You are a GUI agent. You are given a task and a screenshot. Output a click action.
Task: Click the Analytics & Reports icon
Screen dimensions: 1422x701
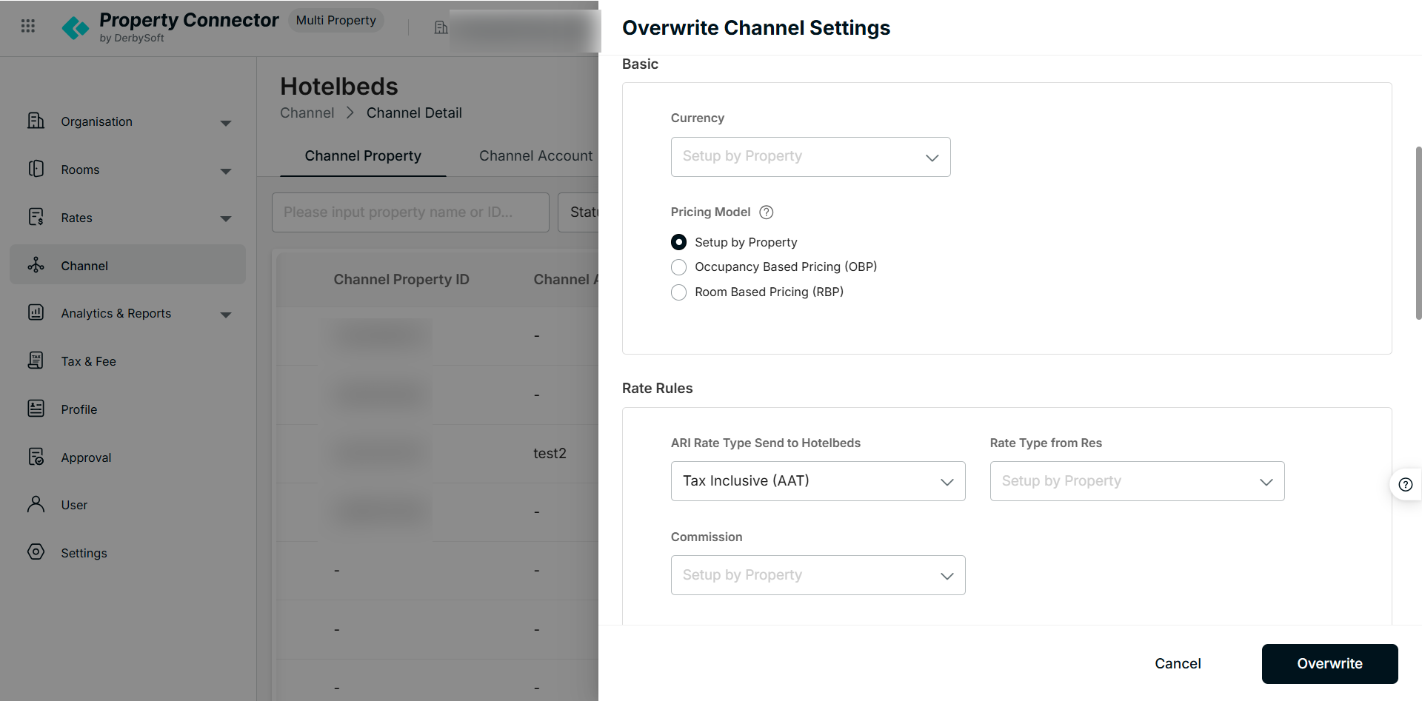click(36, 312)
